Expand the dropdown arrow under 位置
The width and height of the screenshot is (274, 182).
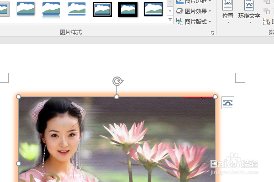coord(228,23)
